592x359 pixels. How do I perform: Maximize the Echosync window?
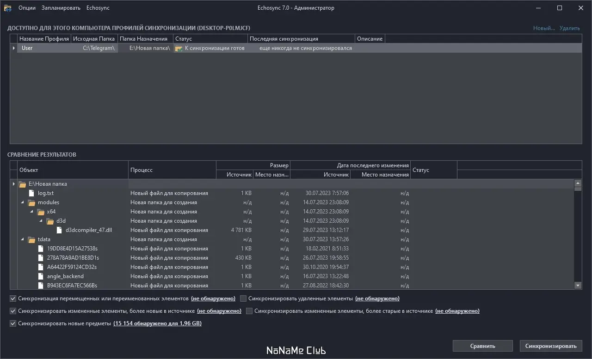[560, 8]
